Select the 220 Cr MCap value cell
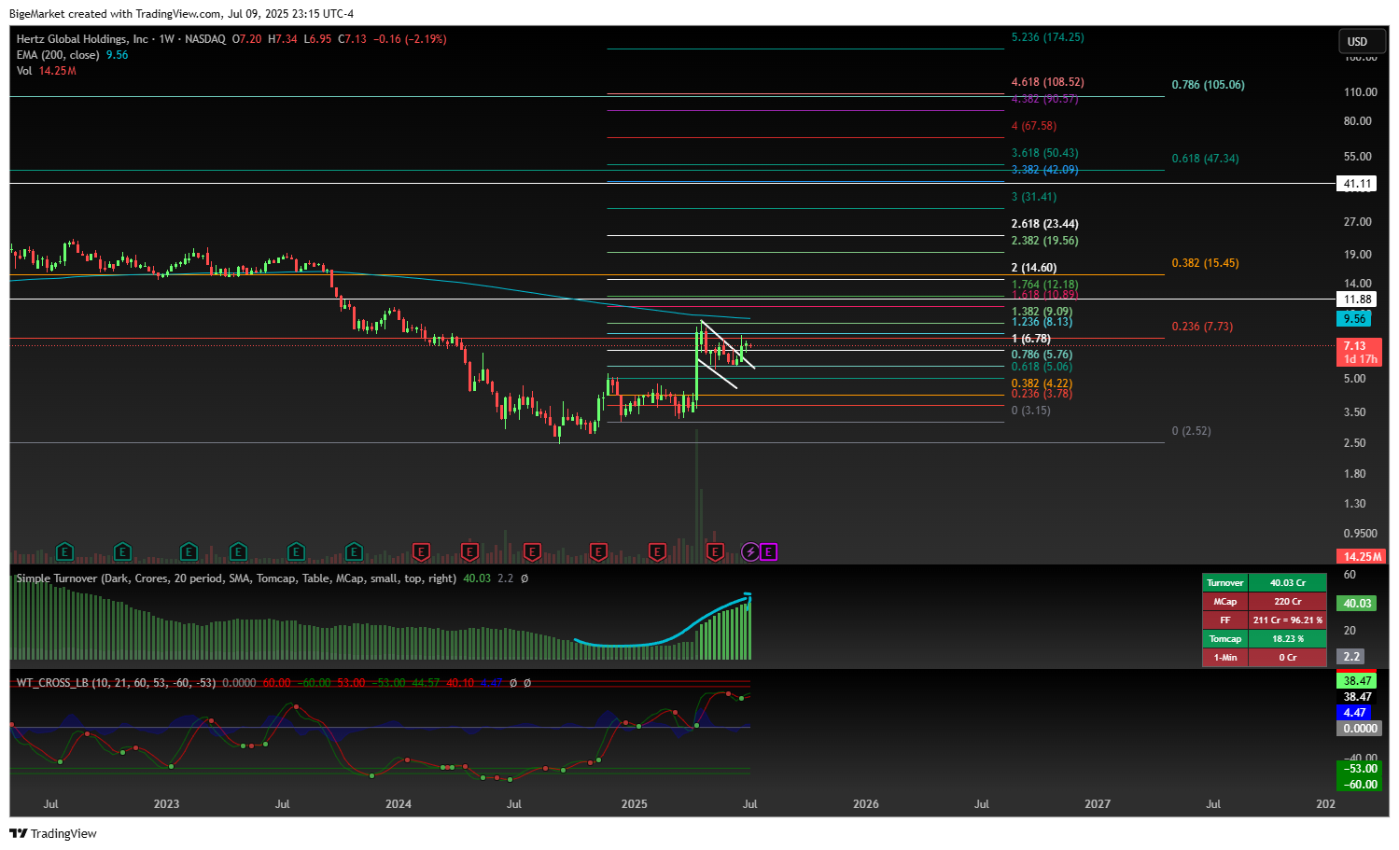The image size is (1399, 850). [1288, 602]
